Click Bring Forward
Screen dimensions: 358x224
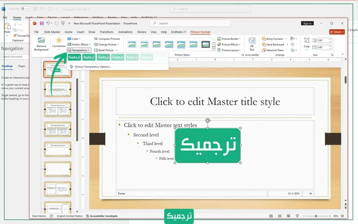coord(273,39)
